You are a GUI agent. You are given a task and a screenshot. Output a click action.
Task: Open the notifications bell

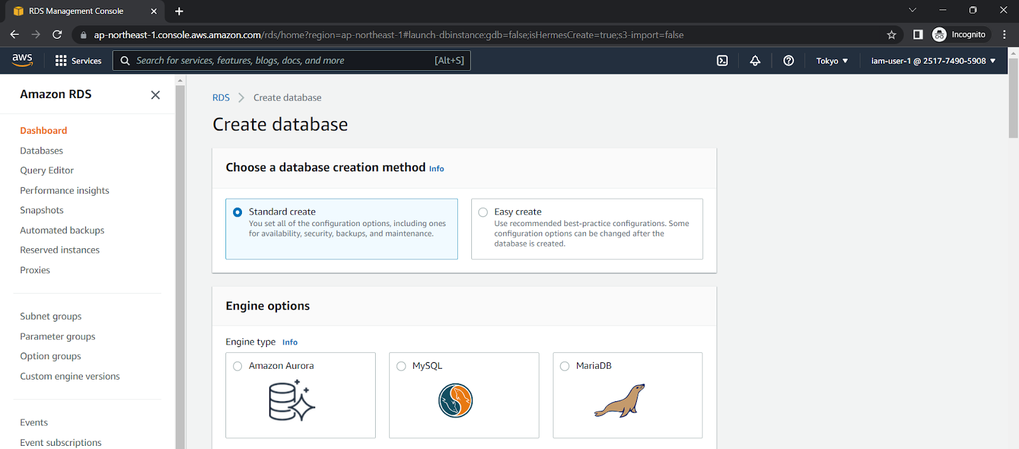pos(755,61)
